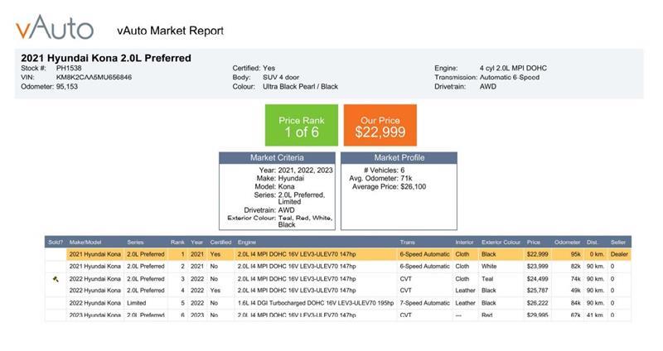Click the Trans column header
Image resolution: width=663 pixels, height=351 pixels.
tap(407, 243)
